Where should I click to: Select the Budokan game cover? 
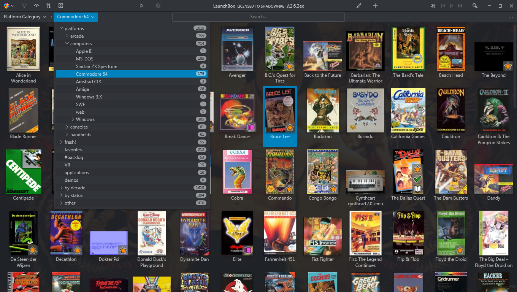[x=323, y=110]
